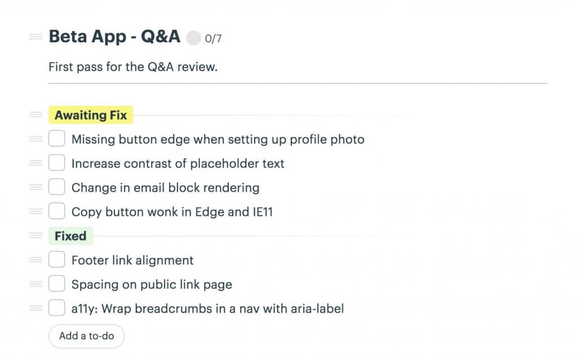Toggle checkbox for Spacing on public link page
This screenshot has height=359, width=577.
click(57, 284)
